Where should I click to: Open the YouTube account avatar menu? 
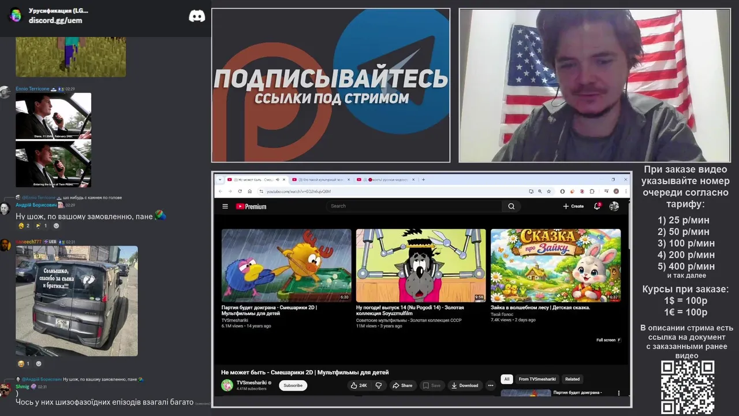coord(614,206)
